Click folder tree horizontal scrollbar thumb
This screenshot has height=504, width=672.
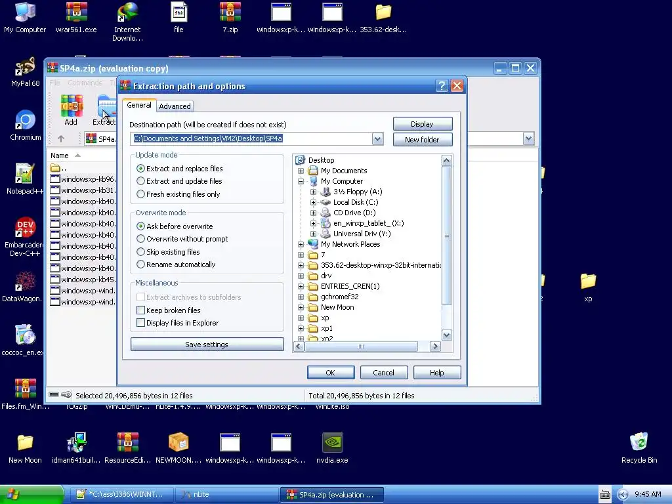pos(361,346)
